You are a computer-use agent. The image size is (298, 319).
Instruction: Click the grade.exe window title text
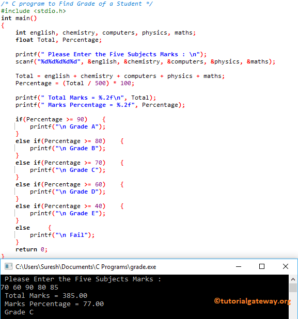86,267
